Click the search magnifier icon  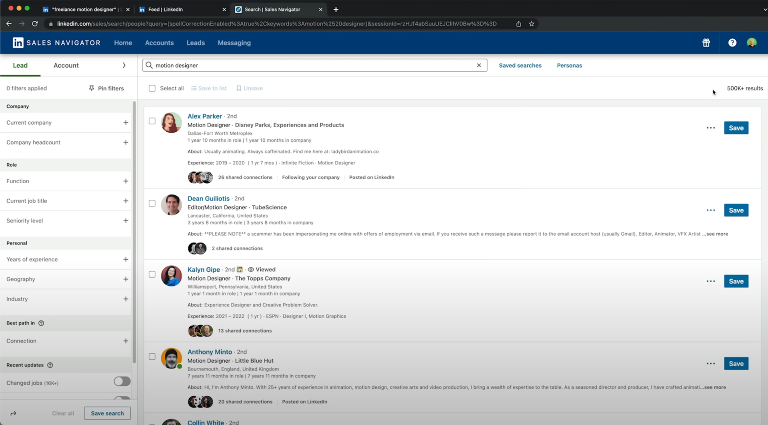pyautogui.click(x=149, y=65)
